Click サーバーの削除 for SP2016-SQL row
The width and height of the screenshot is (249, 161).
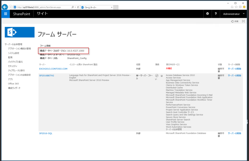(234, 133)
